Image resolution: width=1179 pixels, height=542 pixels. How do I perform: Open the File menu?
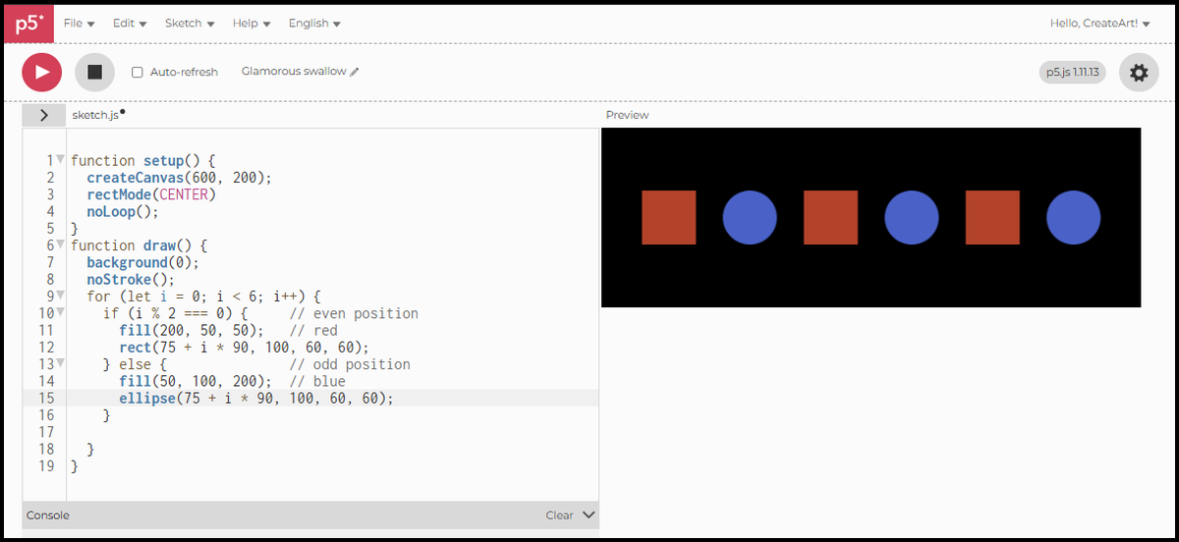tap(80, 23)
